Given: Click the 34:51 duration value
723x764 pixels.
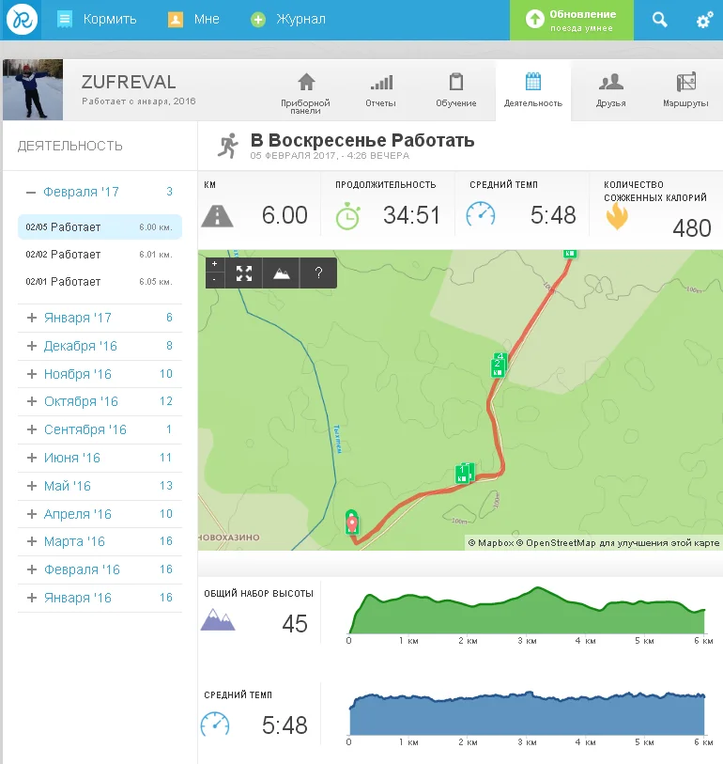Looking at the screenshot, I should point(411,215).
